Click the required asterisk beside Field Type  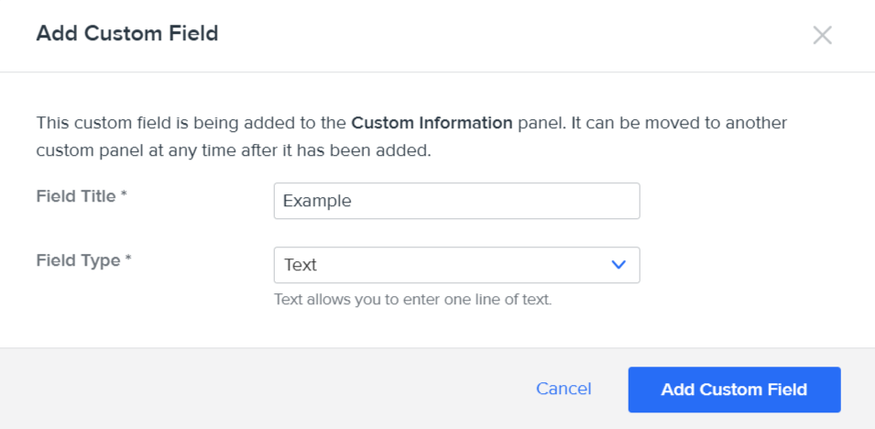pos(128,260)
